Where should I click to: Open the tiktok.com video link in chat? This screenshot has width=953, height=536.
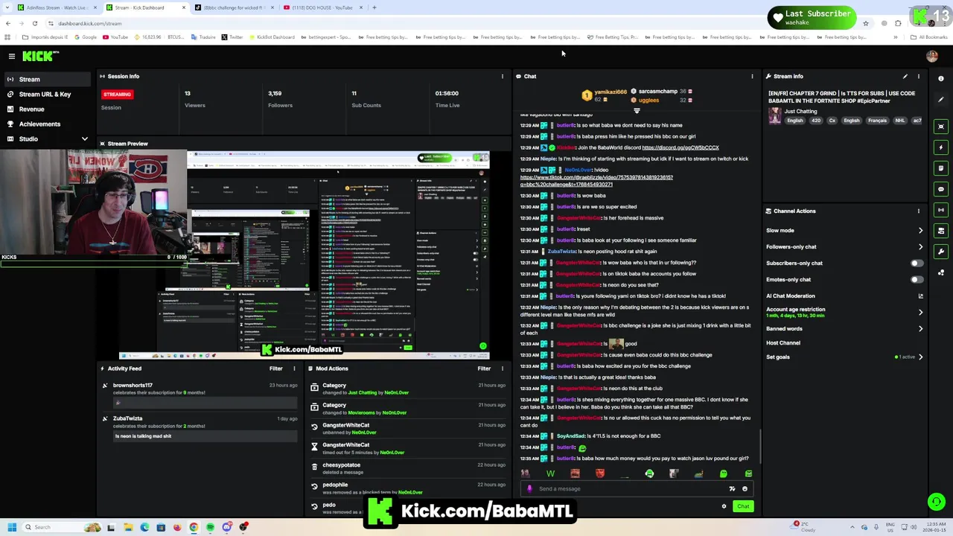(x=596, y=181)
